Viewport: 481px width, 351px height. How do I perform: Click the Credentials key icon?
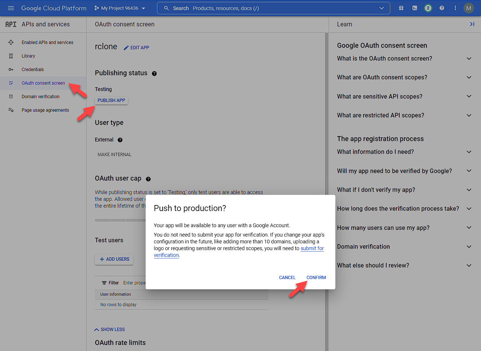11,70
